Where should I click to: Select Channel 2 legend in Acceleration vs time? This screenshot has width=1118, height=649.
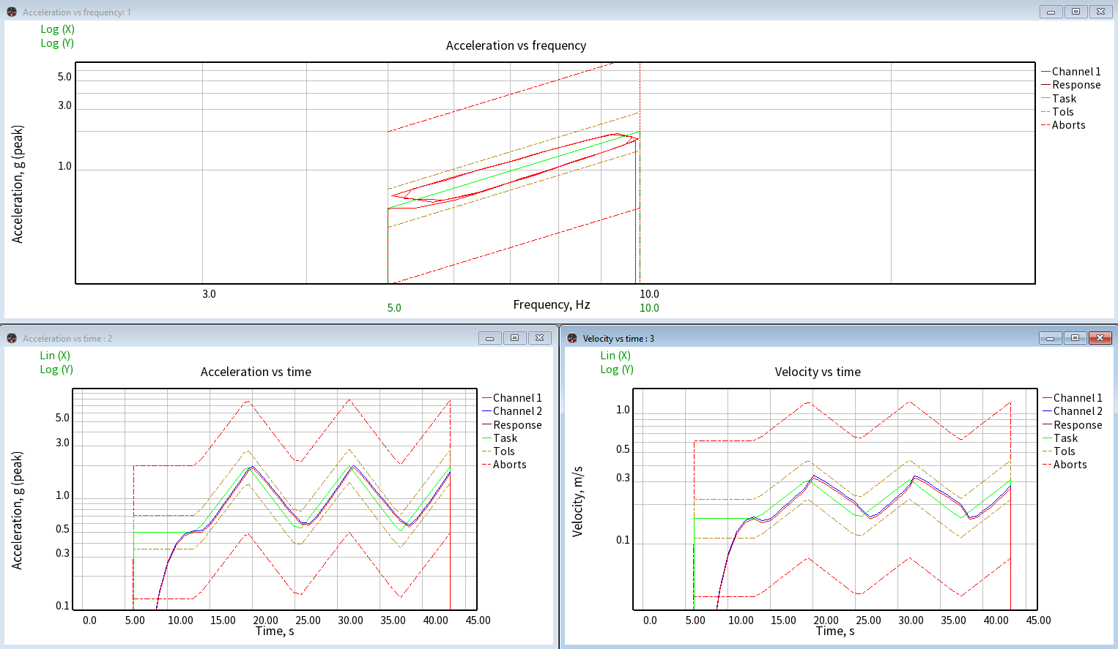click(512, 411)
